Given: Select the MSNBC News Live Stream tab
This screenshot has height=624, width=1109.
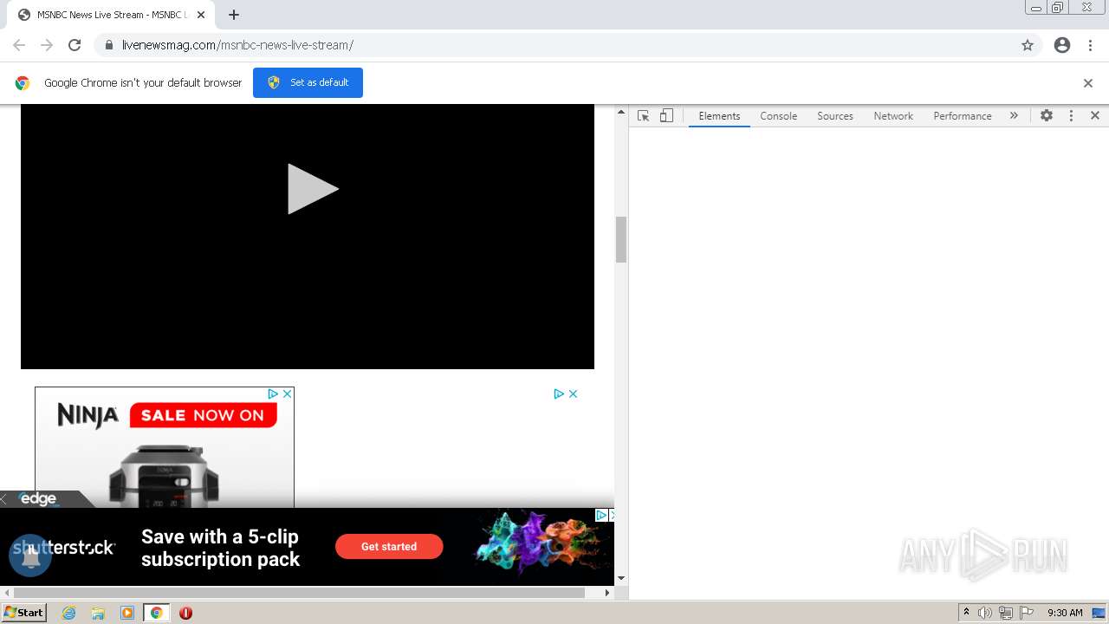Looking at the screenshot, I should 111,15.
